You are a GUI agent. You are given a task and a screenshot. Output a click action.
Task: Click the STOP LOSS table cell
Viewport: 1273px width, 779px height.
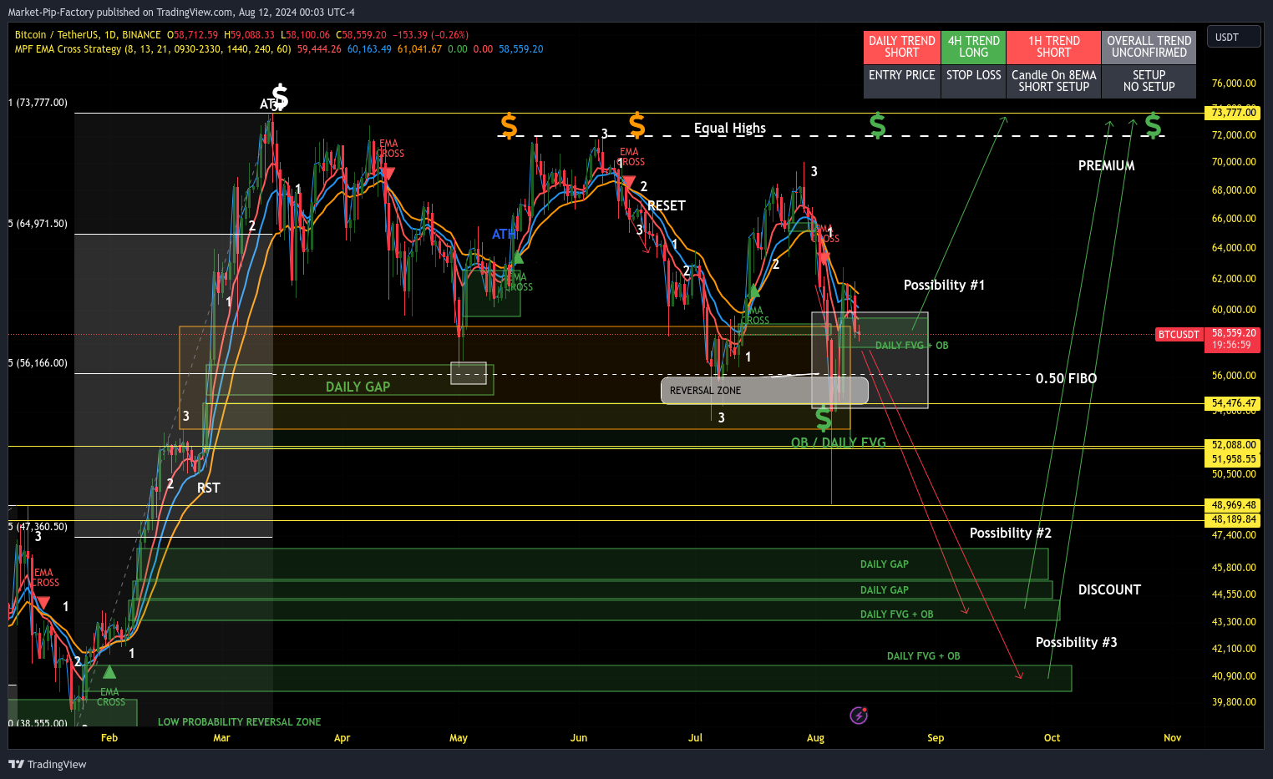[973, 81]
